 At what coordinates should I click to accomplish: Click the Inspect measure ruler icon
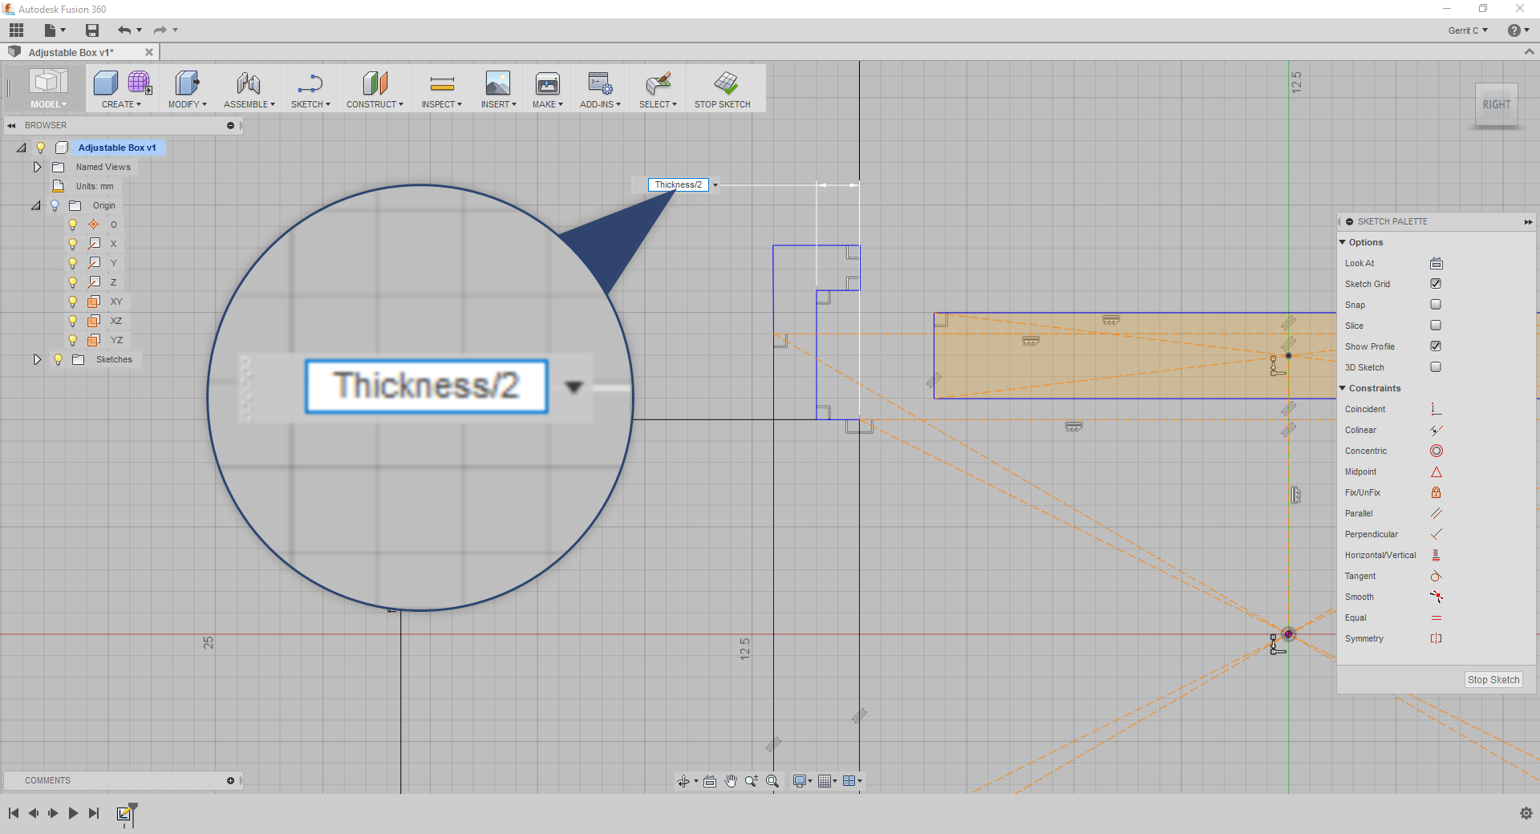click(x=441, y=83)
